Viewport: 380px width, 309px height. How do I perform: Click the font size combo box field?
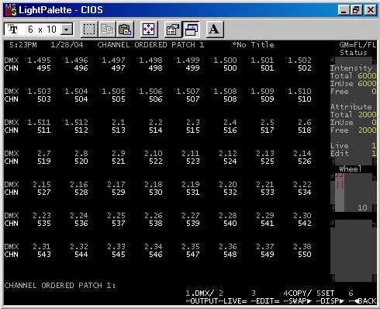39,30
